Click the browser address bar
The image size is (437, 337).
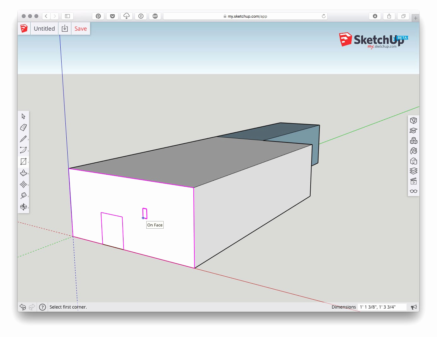245,16
